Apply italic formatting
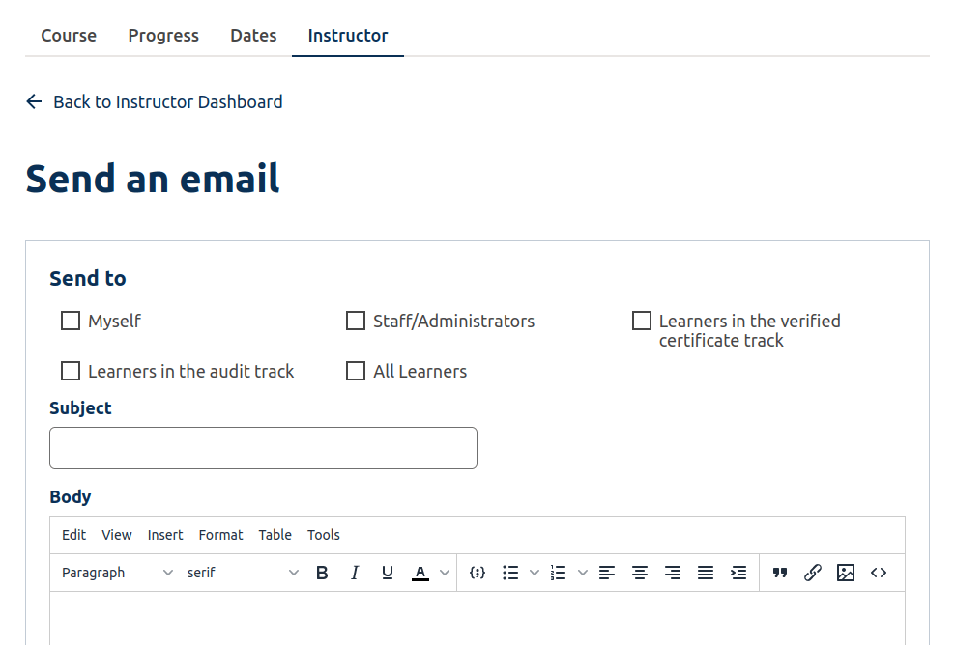The width and height of the screenshot is (955, 645). click(x=355, y=573)
